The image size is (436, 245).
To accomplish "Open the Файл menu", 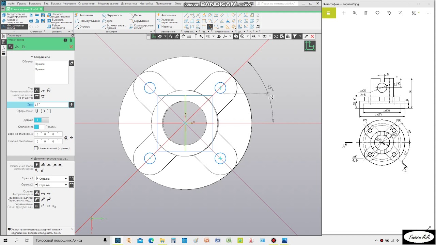I will [11, 3].
